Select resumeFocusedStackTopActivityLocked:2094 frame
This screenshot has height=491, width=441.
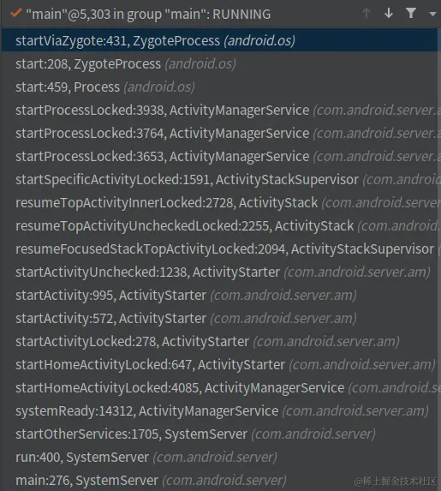point(219,249)
